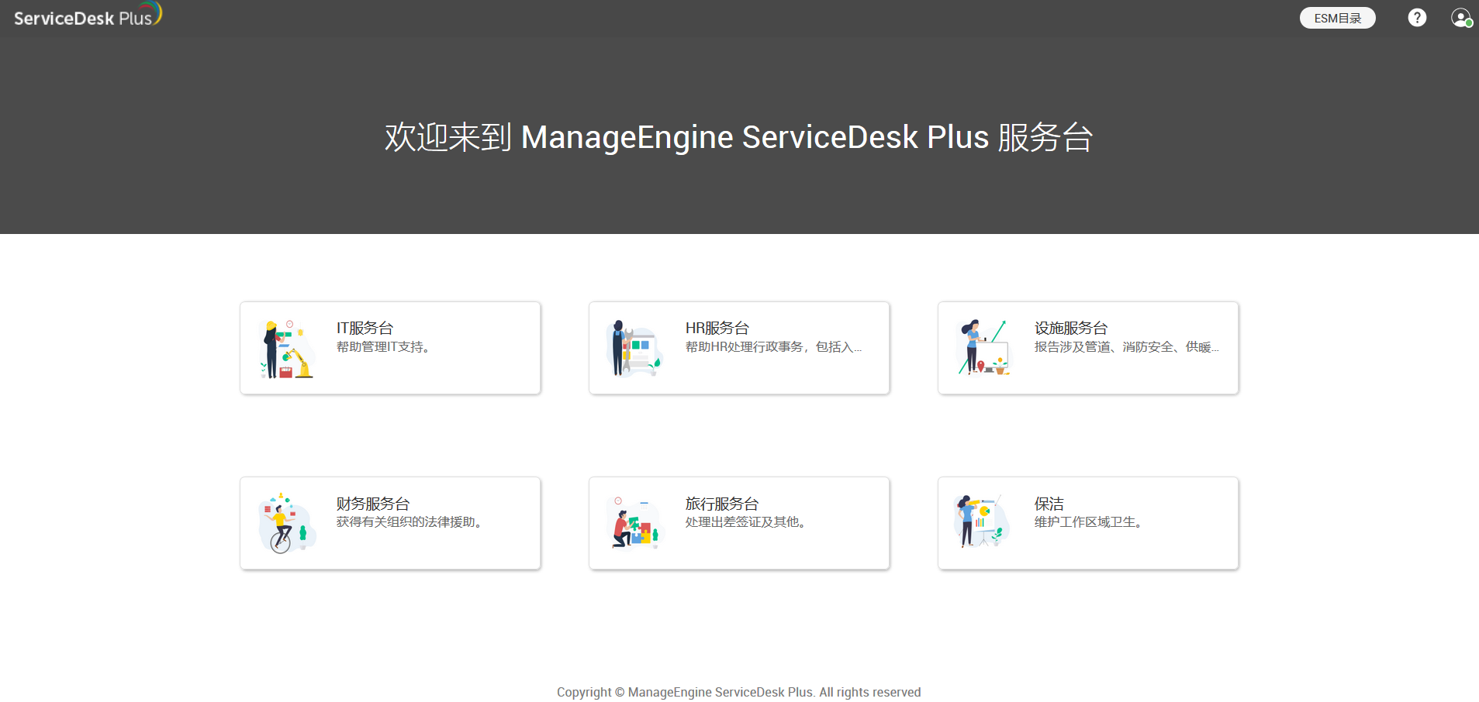Click the 财务服务台 unicycle illustration icon

(x=287, y=523)
